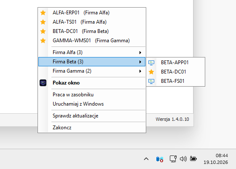The width and height of the screenshot is (236, 169).
Task: Click the Wersja 1.4.0.10 status text
Action: coord(172,119)
